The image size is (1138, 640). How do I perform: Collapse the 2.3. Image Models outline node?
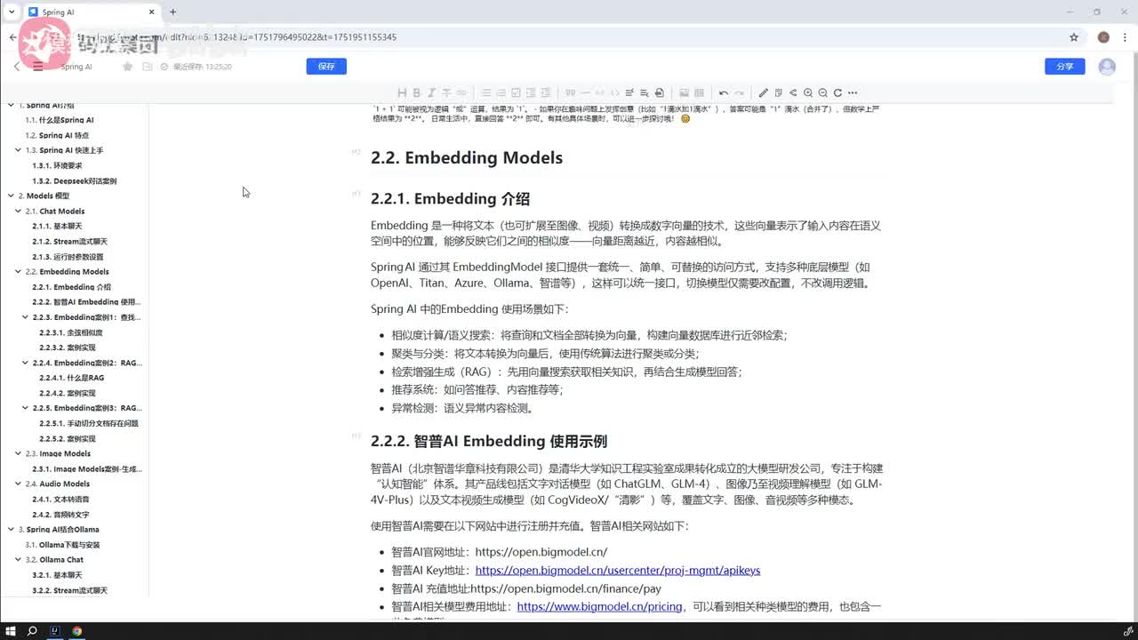click(x=18, y=453)
